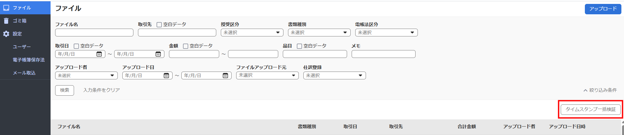Screen dimensions: 624x135
Task: Open calendar picker for 取引日 start date
Action: tap(99, 54)
